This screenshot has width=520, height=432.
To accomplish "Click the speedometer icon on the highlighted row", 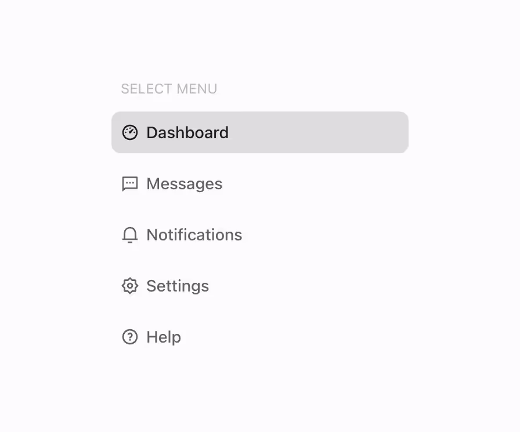I will pos(129,132).
